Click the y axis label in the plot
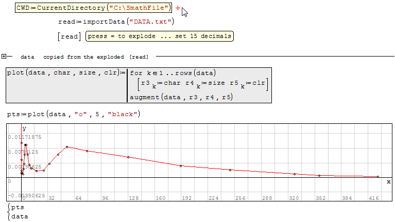Screen dimensions: 395x222 tap(24, 127)
